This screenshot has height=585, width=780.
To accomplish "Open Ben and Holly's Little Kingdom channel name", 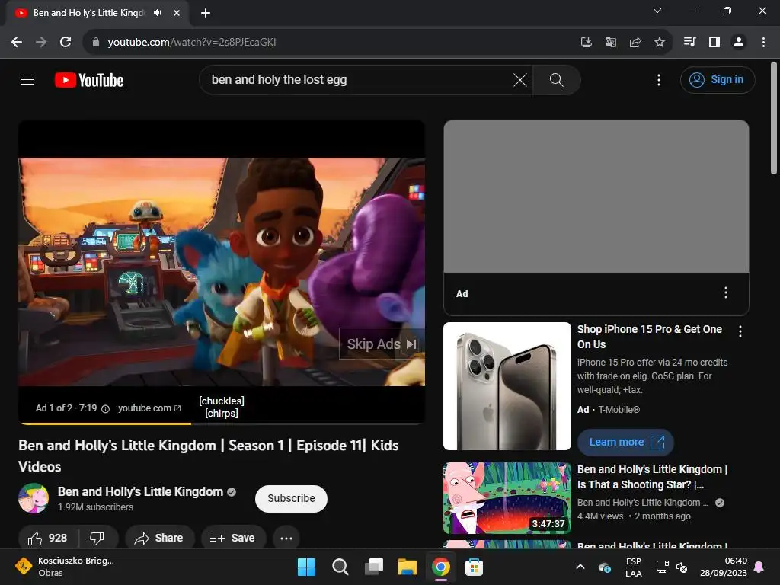I will tap(140, 491).
